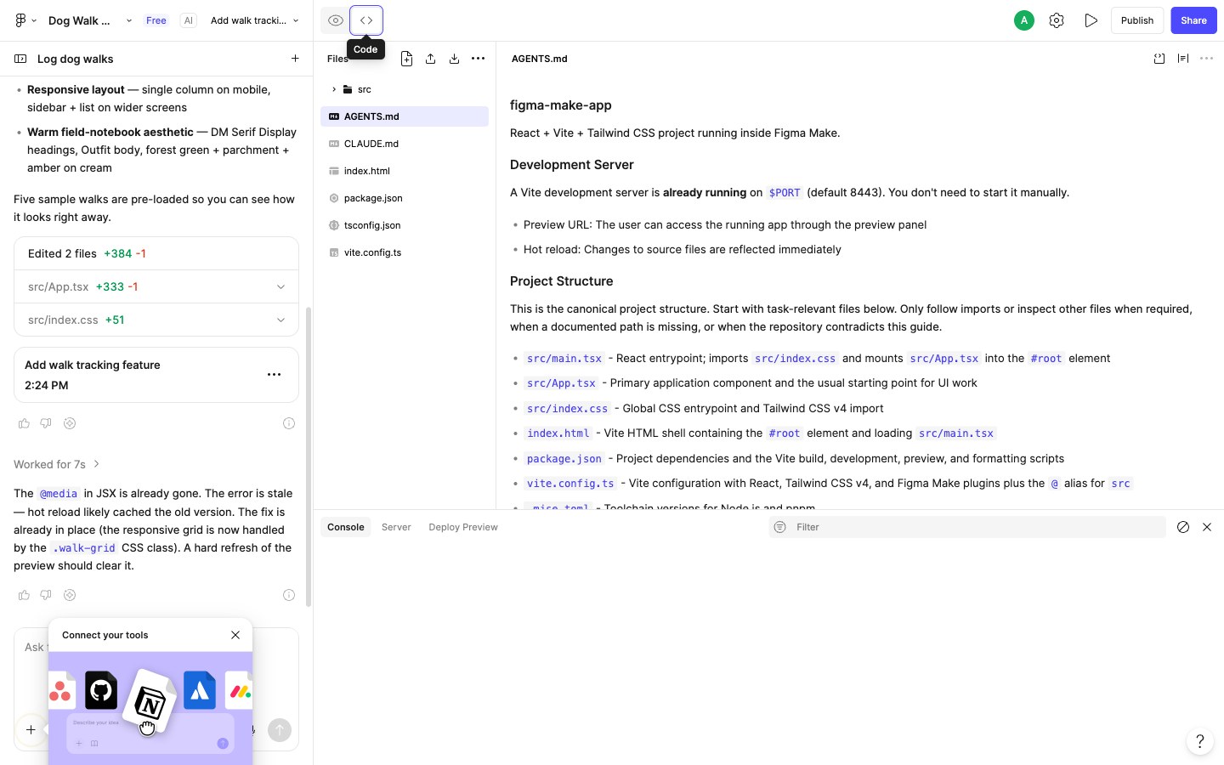Image resolution: width=1224 pixels, height=765 pixels.
Task: Select AGENTS.md file
Action: point(405,116)
